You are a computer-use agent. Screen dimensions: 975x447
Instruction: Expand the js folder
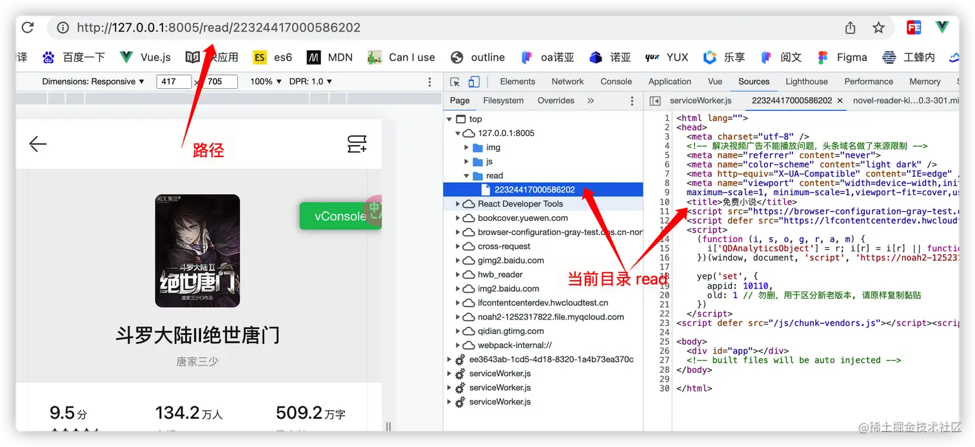pyautogui.click(x=467, y=162)
